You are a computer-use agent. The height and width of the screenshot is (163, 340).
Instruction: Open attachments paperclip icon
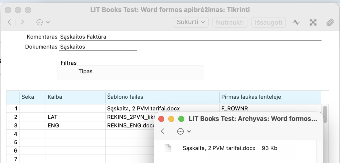point(330,22)
